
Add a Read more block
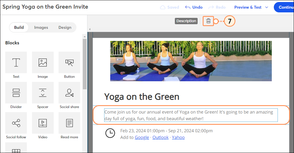[x=69, y=123]
